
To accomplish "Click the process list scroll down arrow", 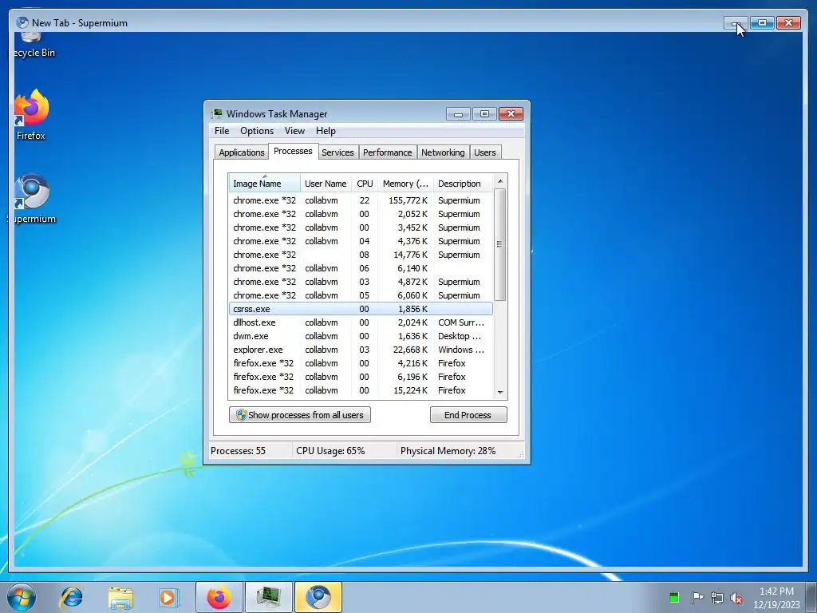I will (500, 393).
